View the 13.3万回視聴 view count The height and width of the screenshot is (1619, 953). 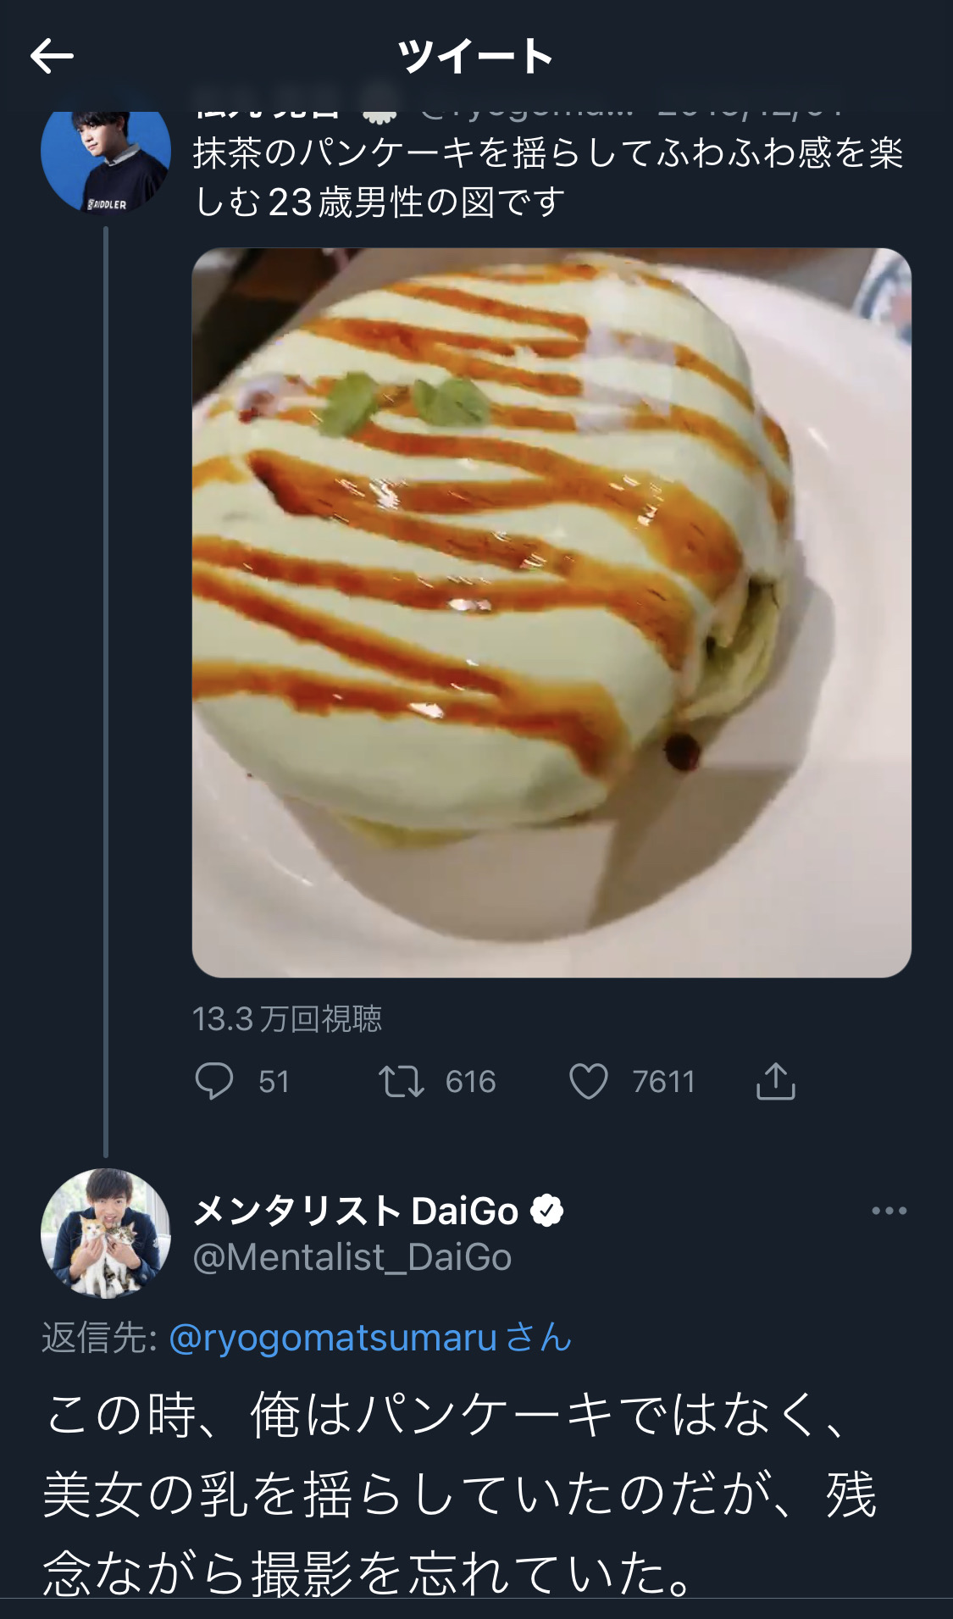click(x=287, y=1018)
